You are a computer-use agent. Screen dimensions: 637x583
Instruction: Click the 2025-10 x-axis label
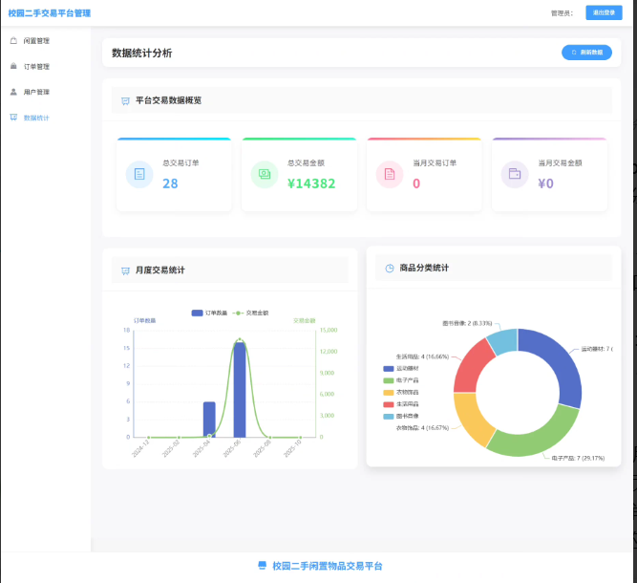(x=292, y=448)
